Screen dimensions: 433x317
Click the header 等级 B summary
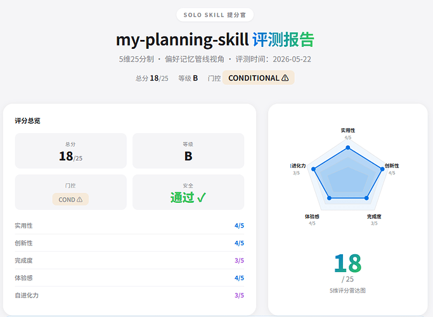(188, 78)
